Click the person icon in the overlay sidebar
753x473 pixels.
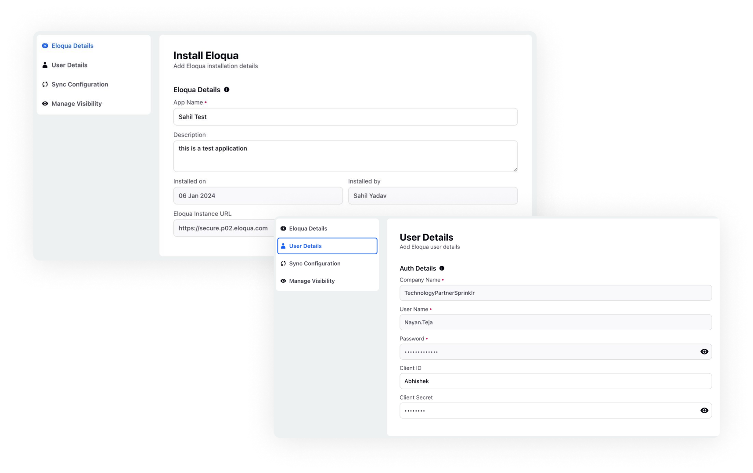(x=283, y=246)
